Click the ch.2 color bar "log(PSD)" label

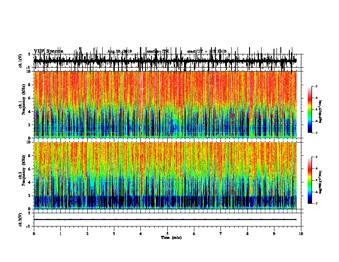(x=321, y=182)
